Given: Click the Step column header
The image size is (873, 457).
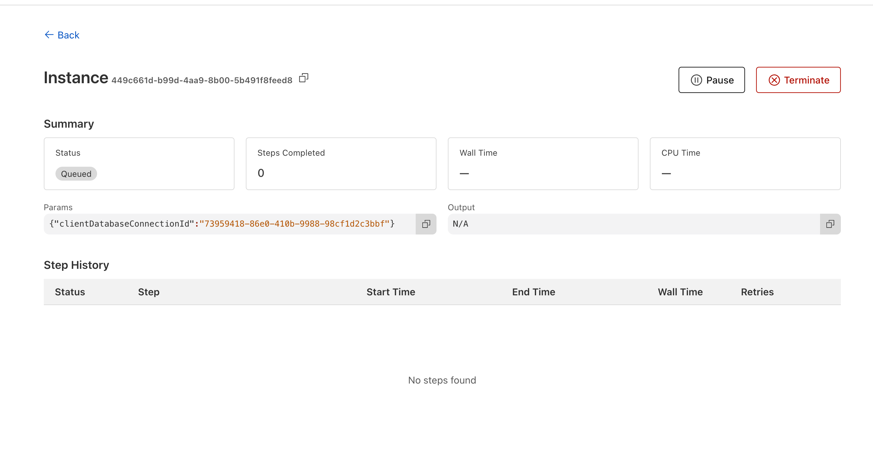Looking at the screenshot, I should [x=148, y=292].
